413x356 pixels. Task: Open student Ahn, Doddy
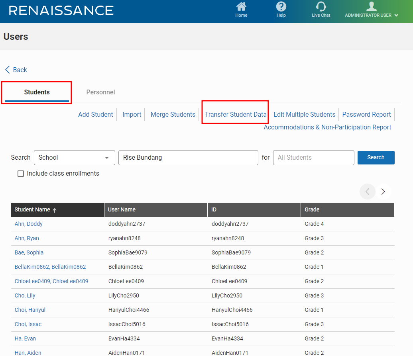(28, 224)
